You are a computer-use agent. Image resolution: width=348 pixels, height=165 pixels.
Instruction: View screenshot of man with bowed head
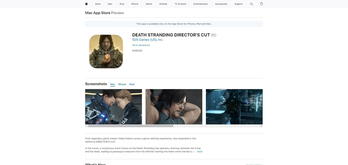pyautogui.click(x=174, y=107)
